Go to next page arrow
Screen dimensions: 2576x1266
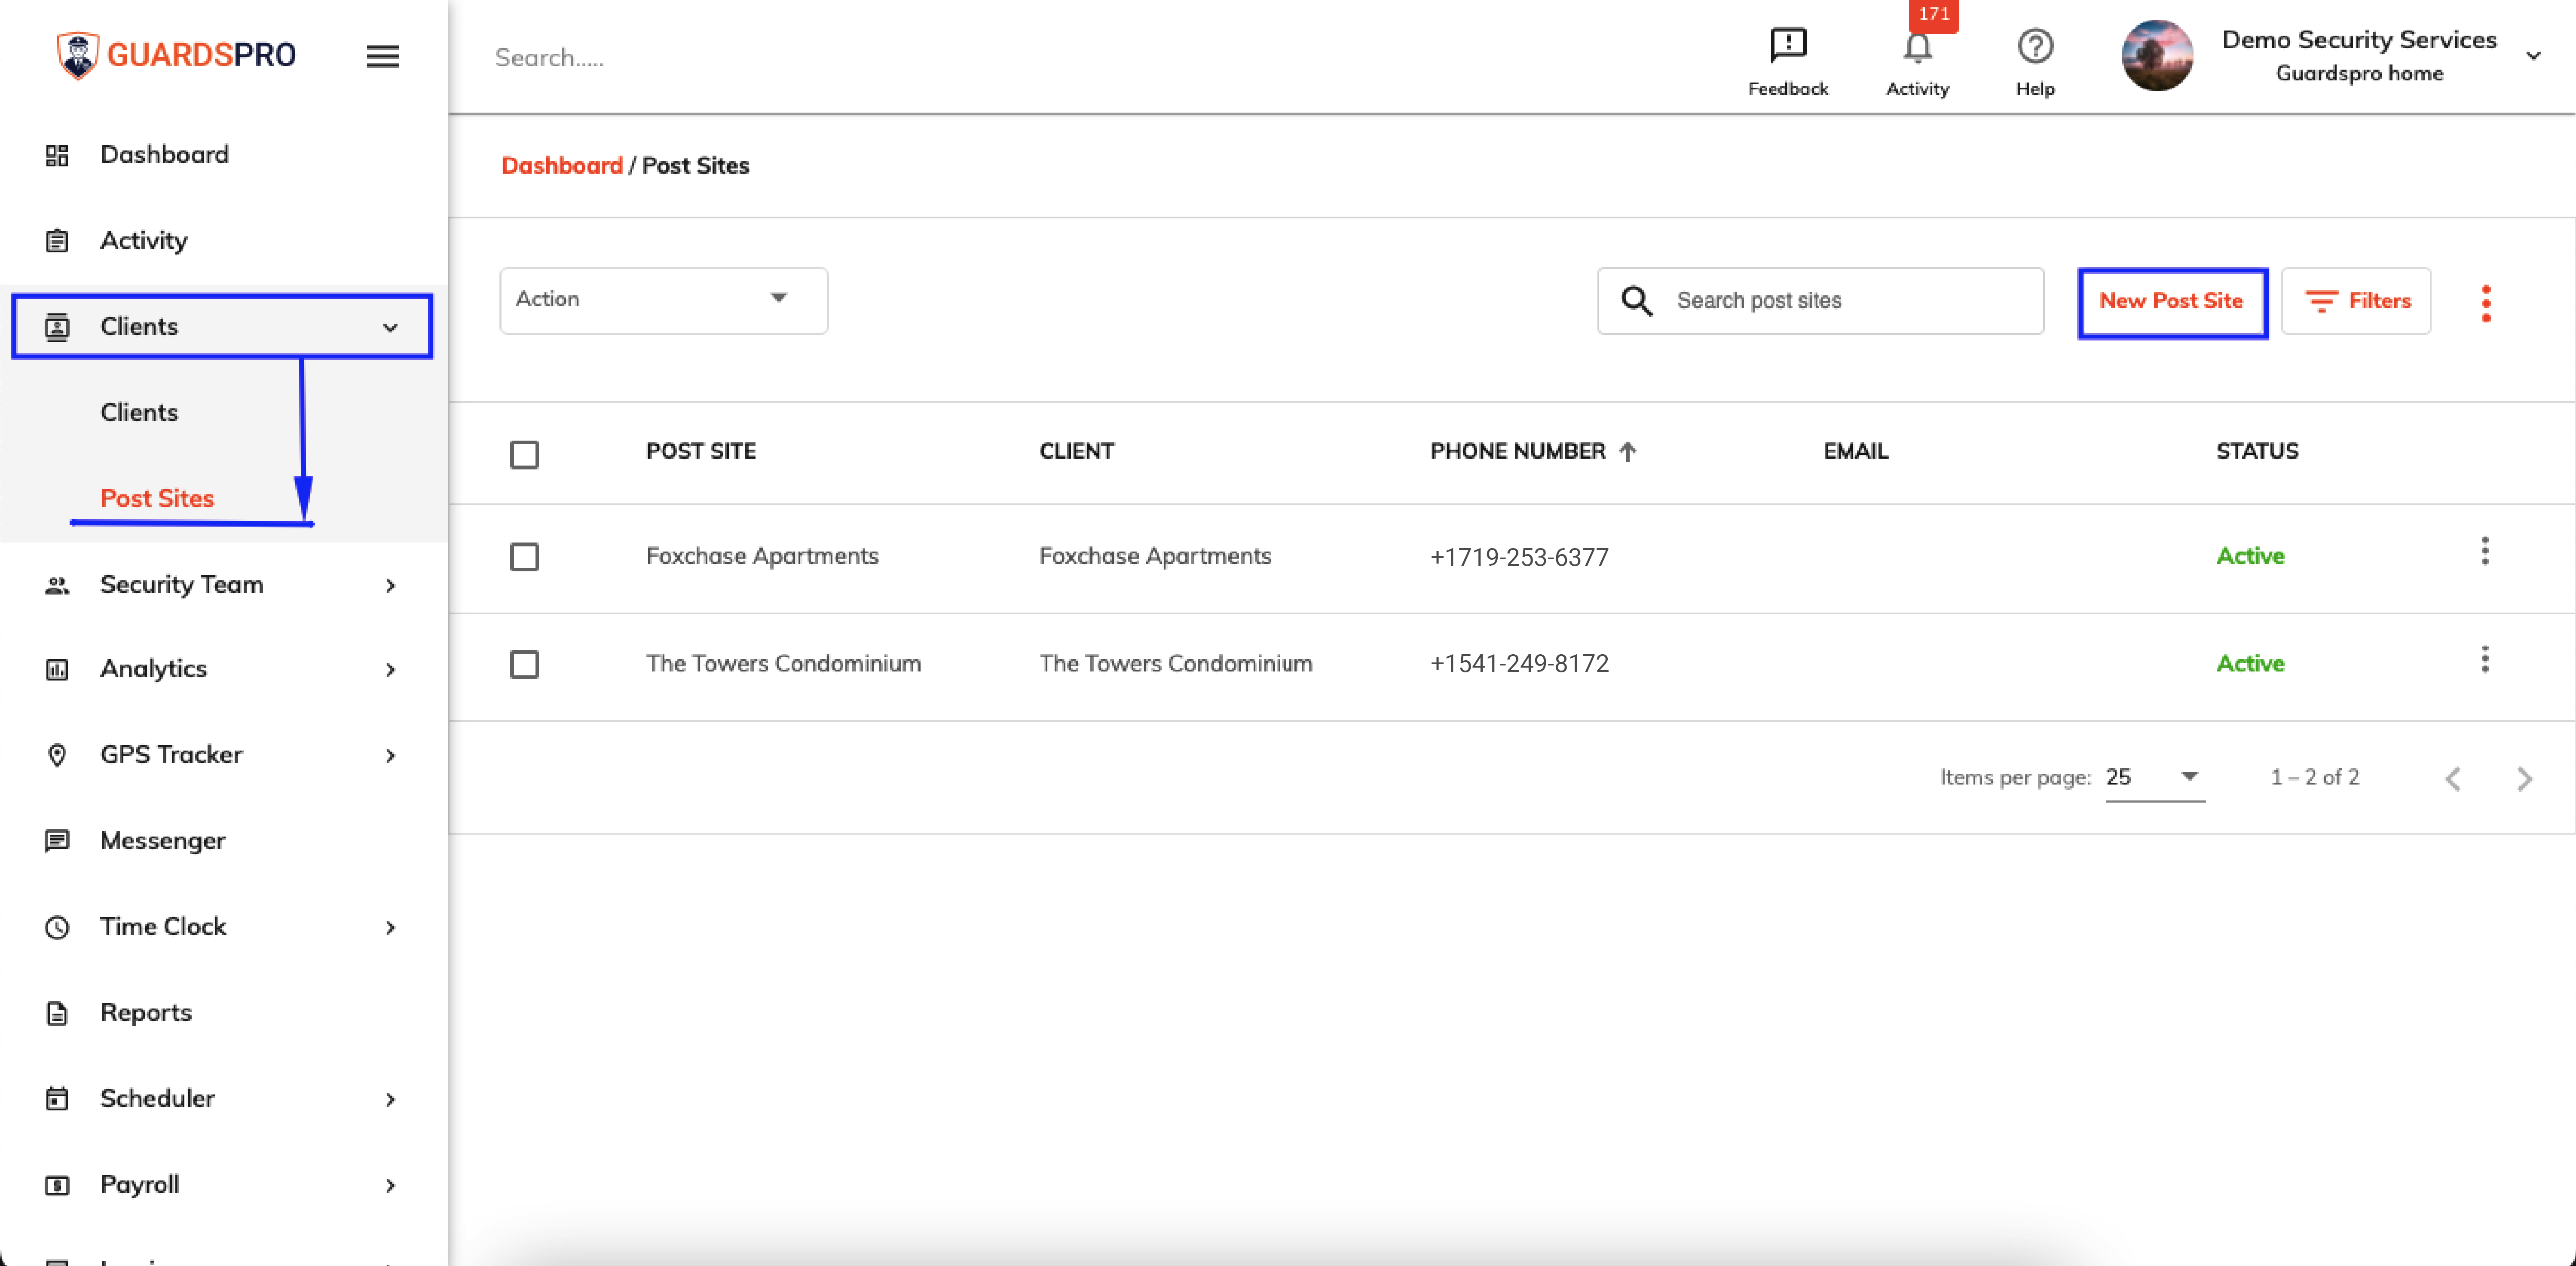coord(2525,779)
